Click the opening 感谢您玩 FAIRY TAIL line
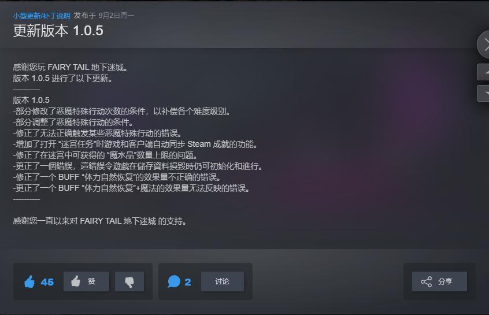This screenshot has height=315, width=489. tap(71, 68)
